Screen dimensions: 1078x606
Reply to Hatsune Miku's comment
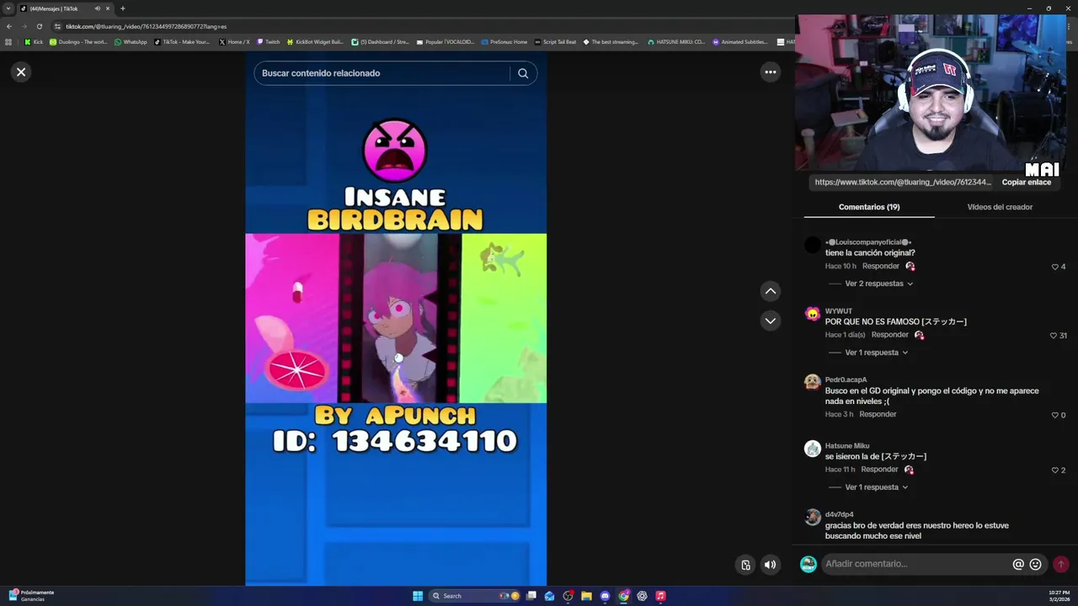click(879, 470)
